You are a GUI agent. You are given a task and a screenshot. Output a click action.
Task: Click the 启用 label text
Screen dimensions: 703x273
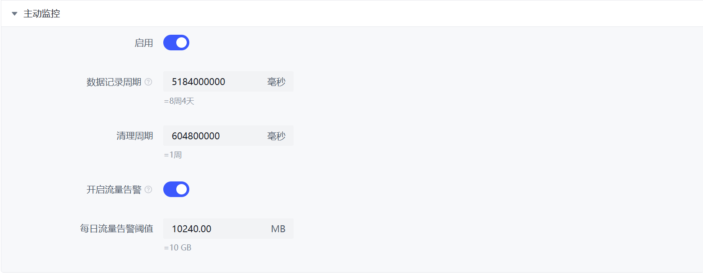tap(144, 43)
